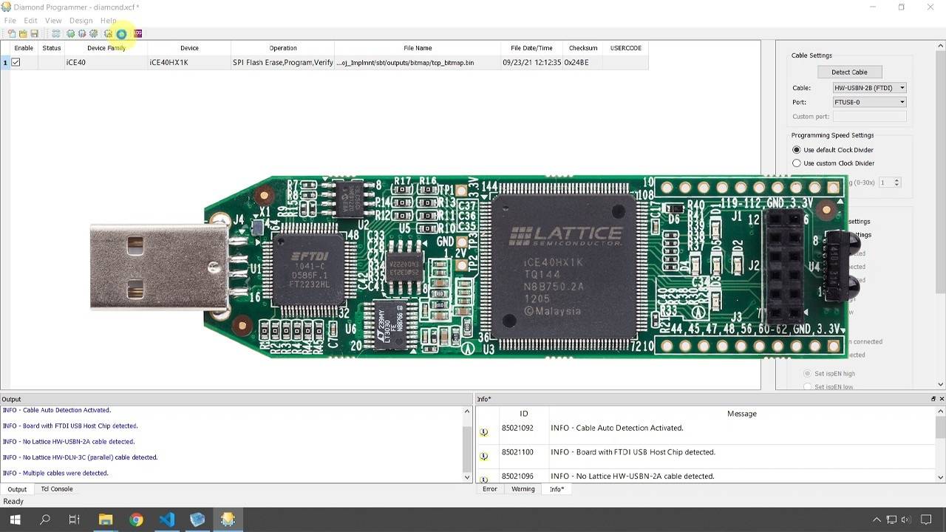This screenshot has height=532, width=946.
Task: Click the Scan device chain toolbar icon
Action: (55, 34)
